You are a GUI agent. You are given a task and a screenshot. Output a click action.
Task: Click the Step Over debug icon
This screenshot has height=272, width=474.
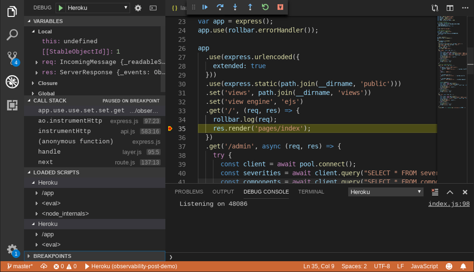click(x=220, y=7)
